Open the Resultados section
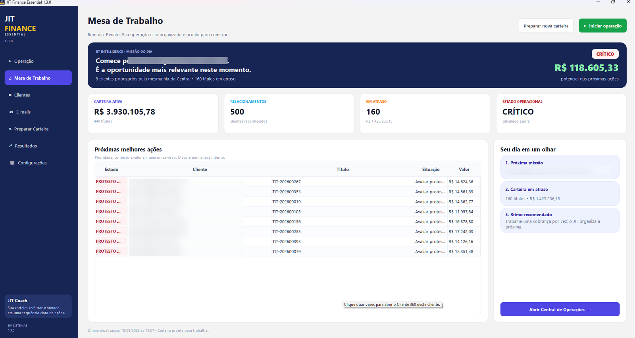This screenshot has height=338, width=635. 38,146
